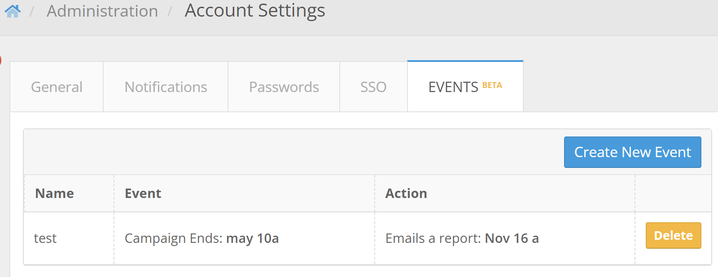Click the Emails a report action text
This screenshot has width=718, height=277.
coord(433,238)
